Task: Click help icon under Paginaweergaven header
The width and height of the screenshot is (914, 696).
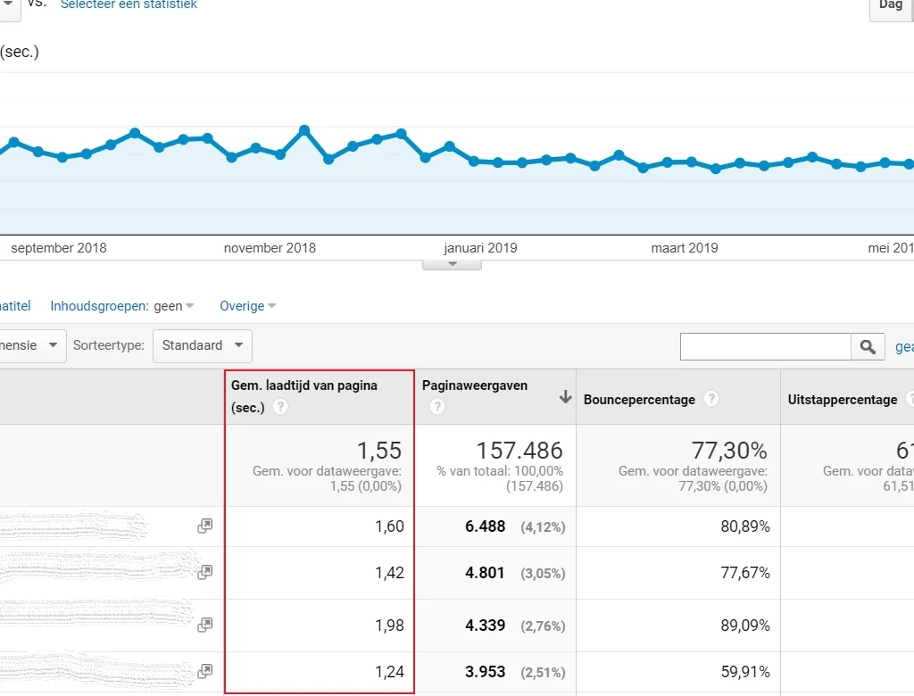Action: 437,407
